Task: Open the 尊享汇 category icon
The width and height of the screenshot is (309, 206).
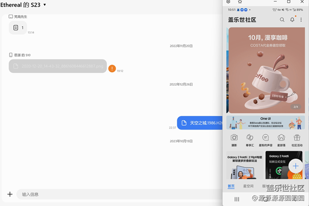Action: 250,140
